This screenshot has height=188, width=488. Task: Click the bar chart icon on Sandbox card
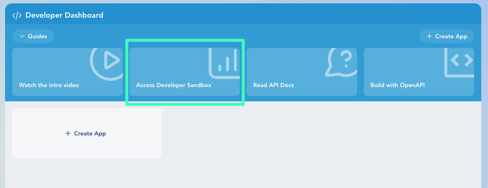pyautogui.click(x=224, y=63)
